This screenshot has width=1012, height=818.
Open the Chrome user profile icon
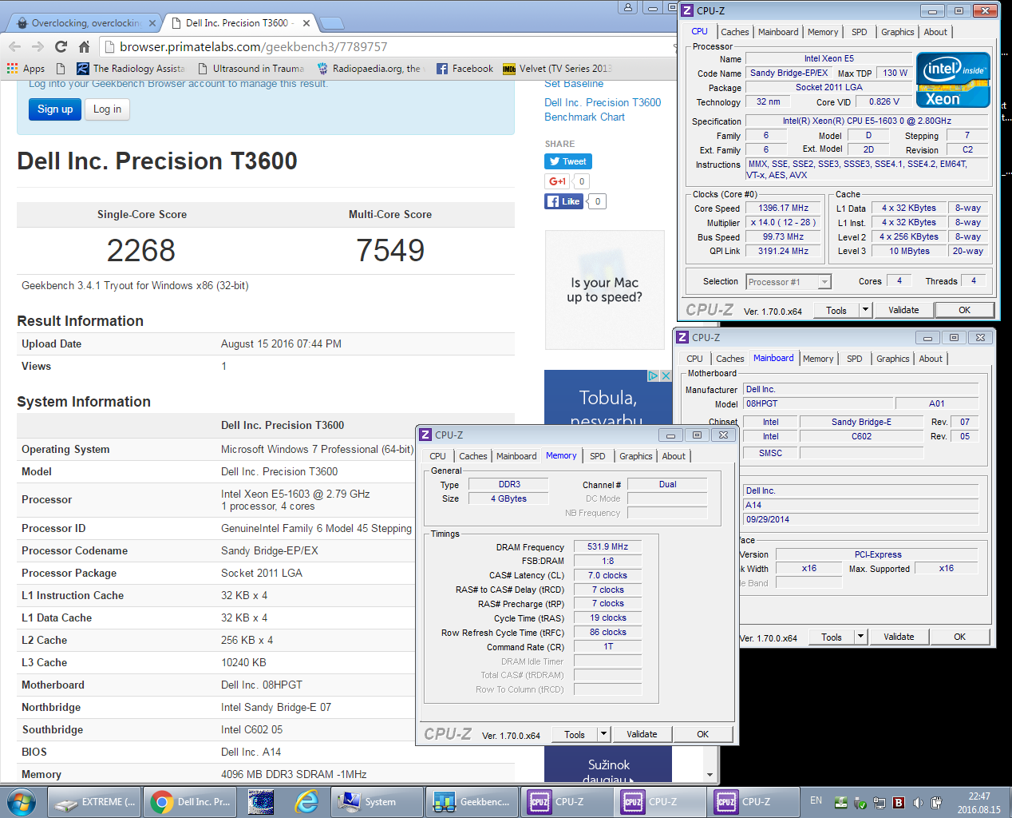[628, 8]
